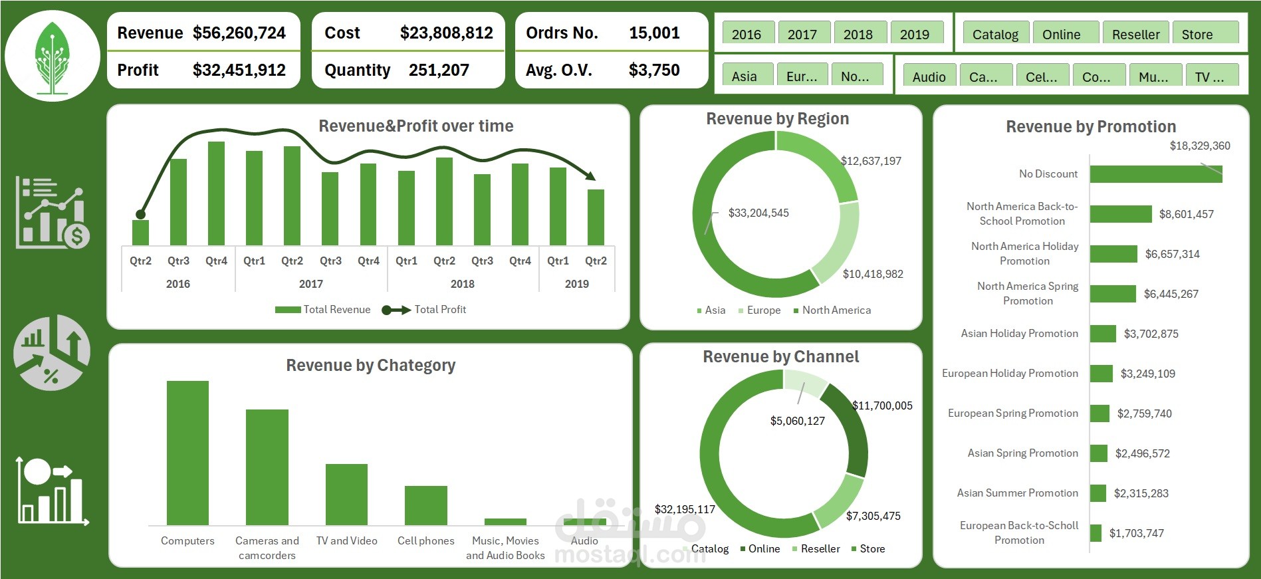Click the No Discount promotion bar

click(x=1156, y=174)
